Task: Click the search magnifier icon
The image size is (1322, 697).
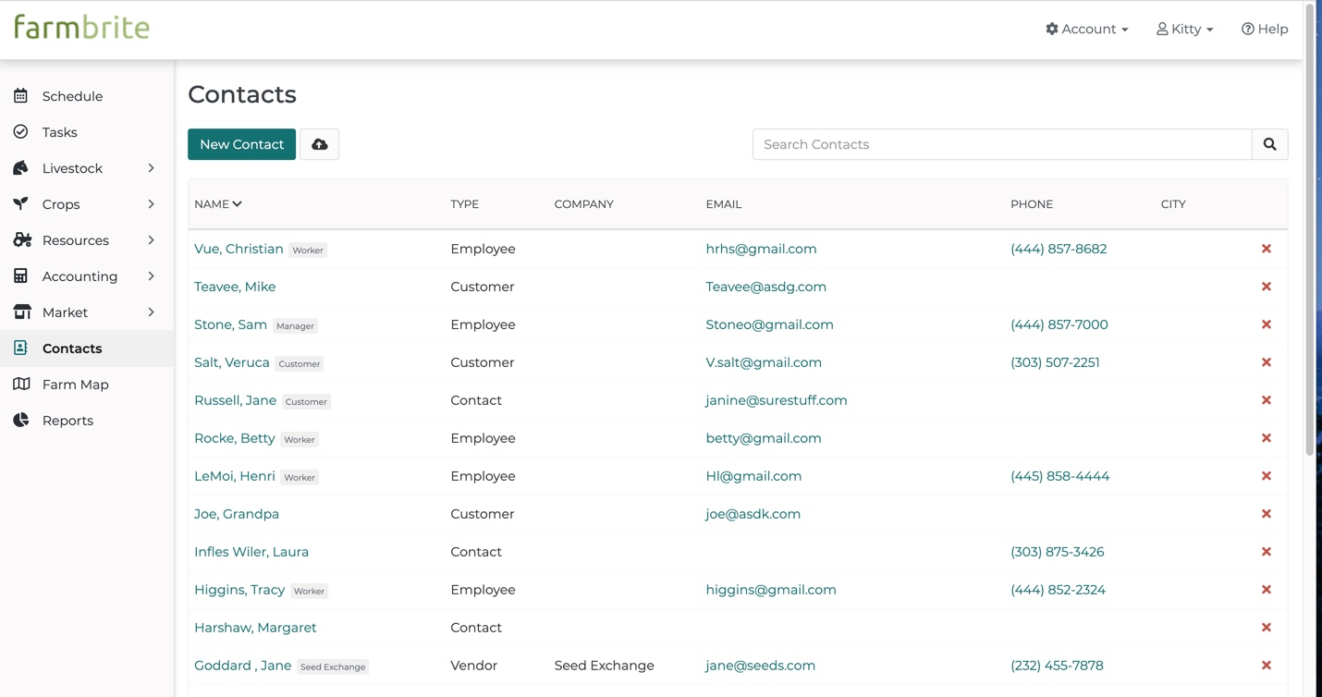Action: pos(1269,144)
